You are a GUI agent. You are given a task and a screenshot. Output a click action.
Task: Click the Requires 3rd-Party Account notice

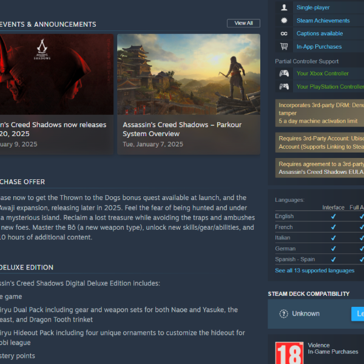320,142
